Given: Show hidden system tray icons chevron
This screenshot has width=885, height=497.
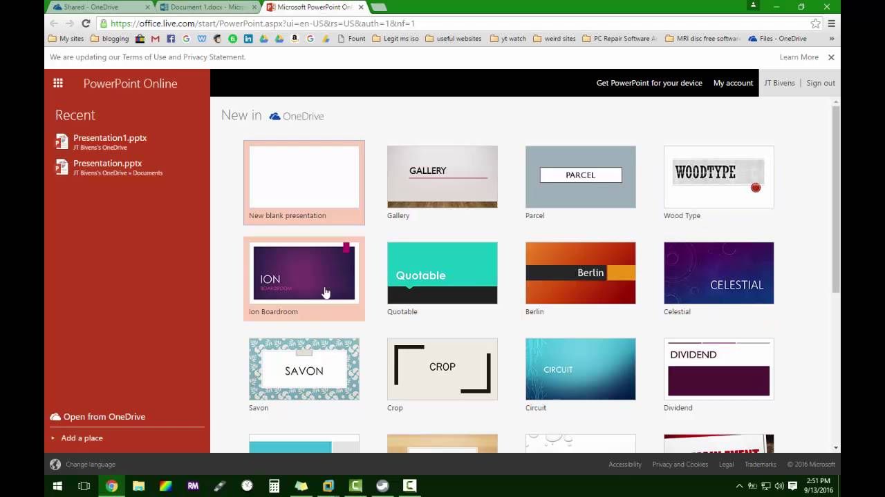Looking at the screenshot, I should pos(740,486).
